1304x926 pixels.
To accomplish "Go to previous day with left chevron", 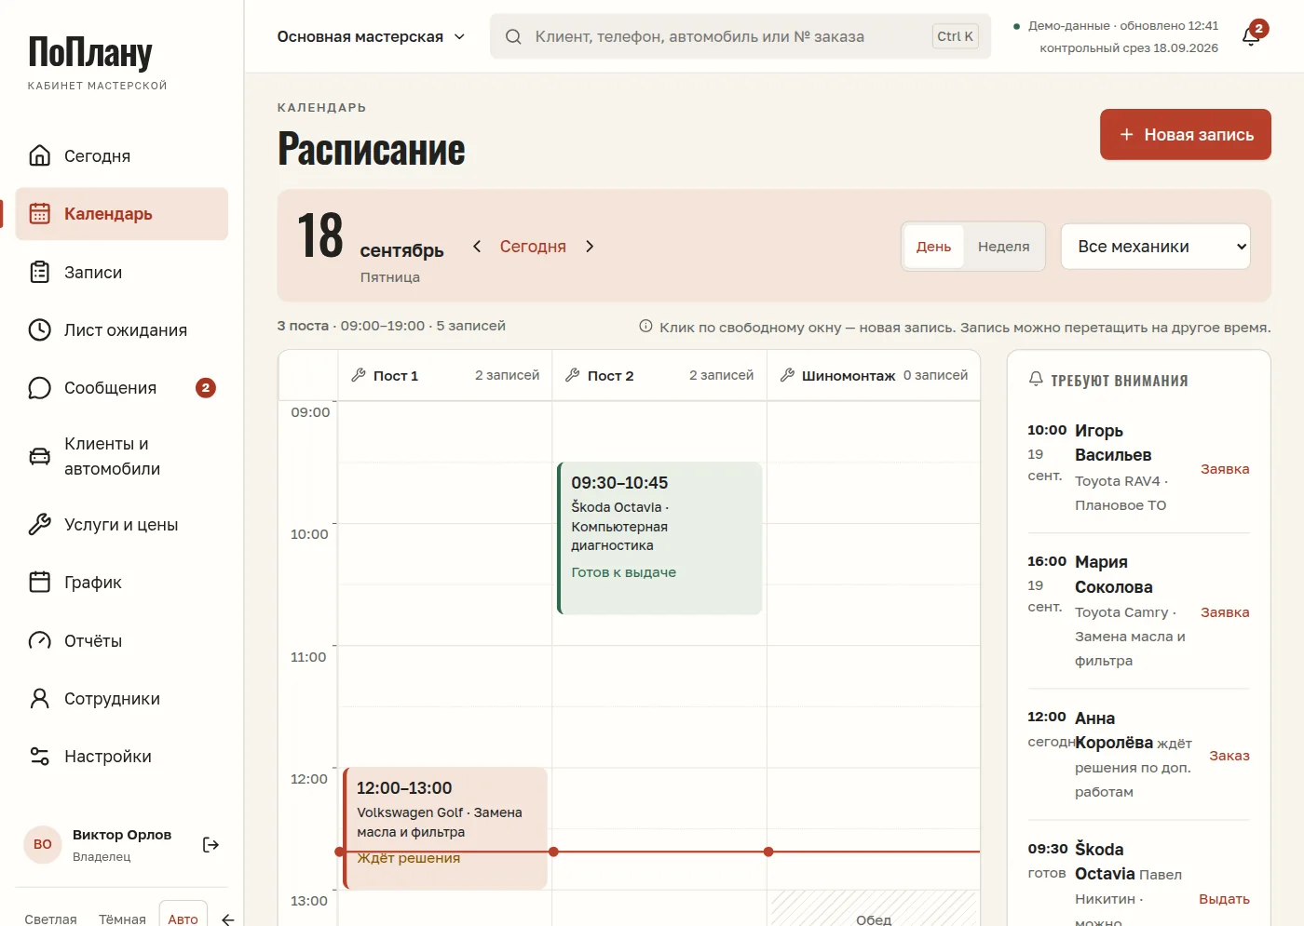I will (477, 247).
